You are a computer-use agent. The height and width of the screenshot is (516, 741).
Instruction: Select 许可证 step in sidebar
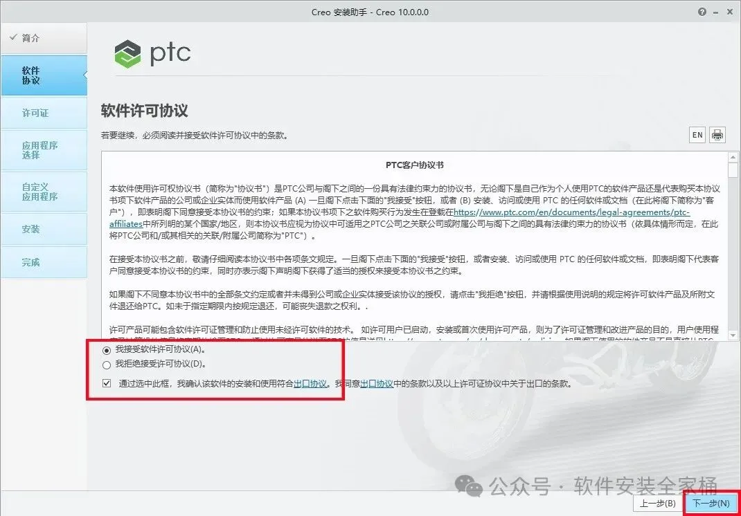(x=44, y=113)
